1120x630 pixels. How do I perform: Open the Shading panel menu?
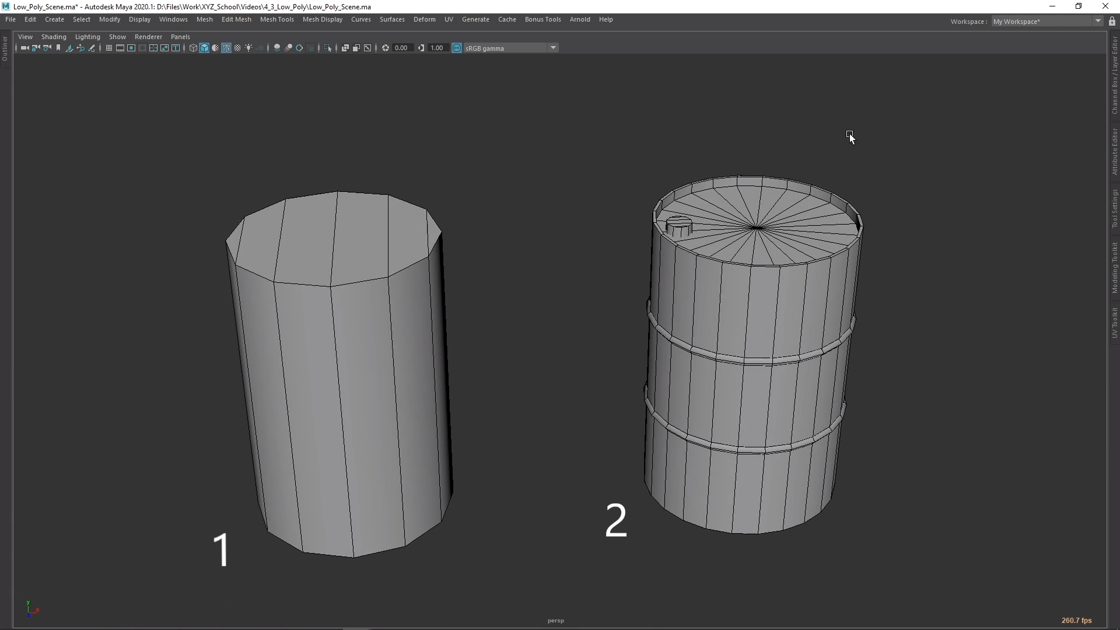54,36
